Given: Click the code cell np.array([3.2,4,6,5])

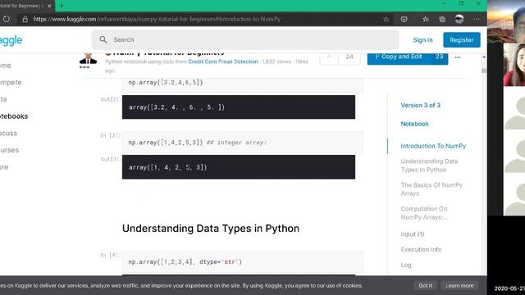Looking at the screenshot, I should [243, 84].
